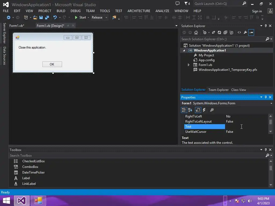Click the Save All icon
This screenshot has width=275, height=206.
47,17
